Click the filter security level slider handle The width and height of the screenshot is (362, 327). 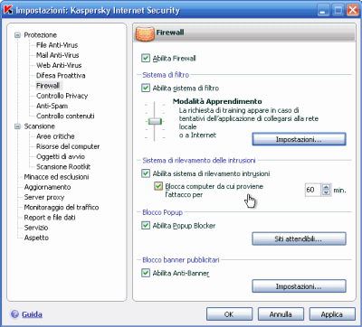(155, 121)
